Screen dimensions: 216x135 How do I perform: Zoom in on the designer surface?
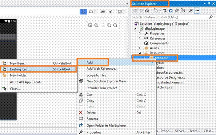pos(109,25)
